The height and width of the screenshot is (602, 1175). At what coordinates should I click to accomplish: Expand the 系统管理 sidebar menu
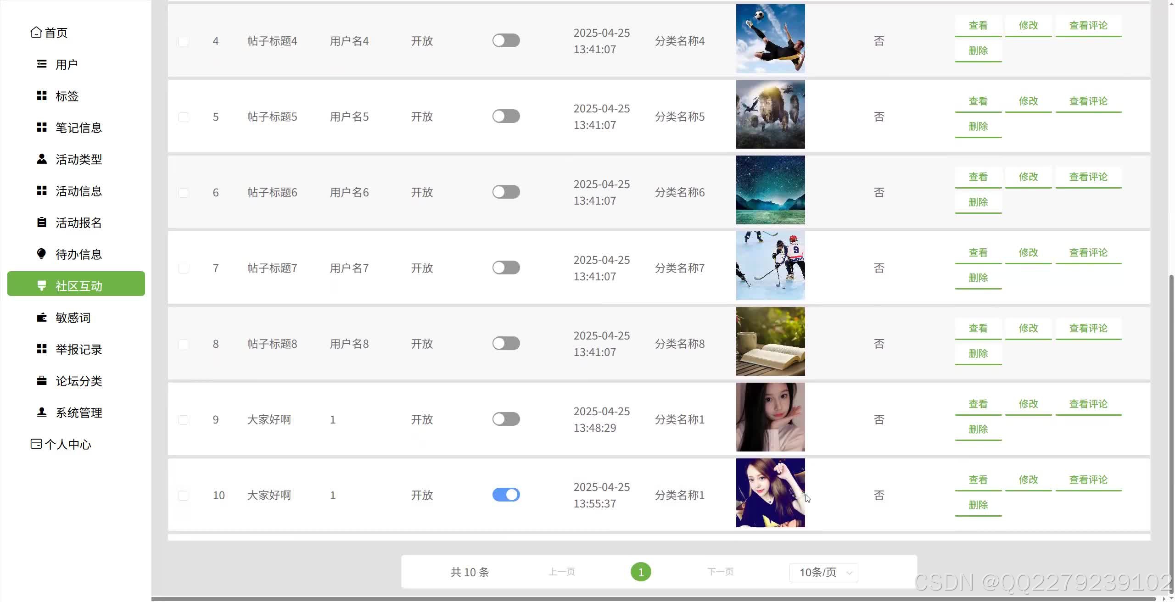pos(78,412)
